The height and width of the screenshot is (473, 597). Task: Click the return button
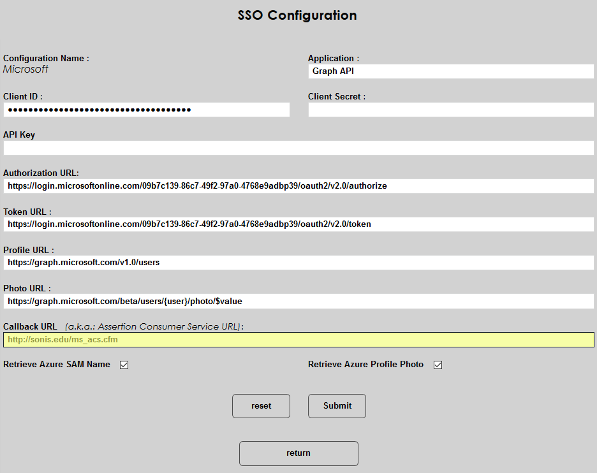tap(298, 453)
